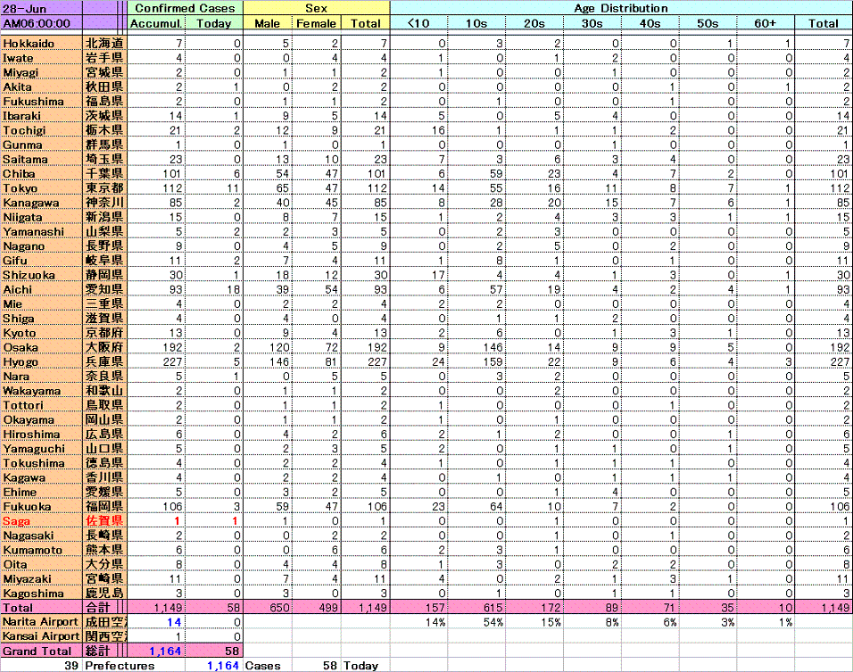Select the Nagasaki row label
This screenshot has height=672, width=853.
click(41, 536)
